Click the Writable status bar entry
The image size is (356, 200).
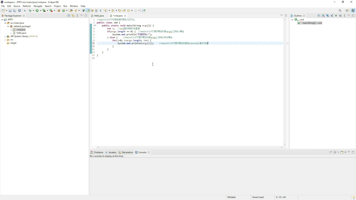231,197
